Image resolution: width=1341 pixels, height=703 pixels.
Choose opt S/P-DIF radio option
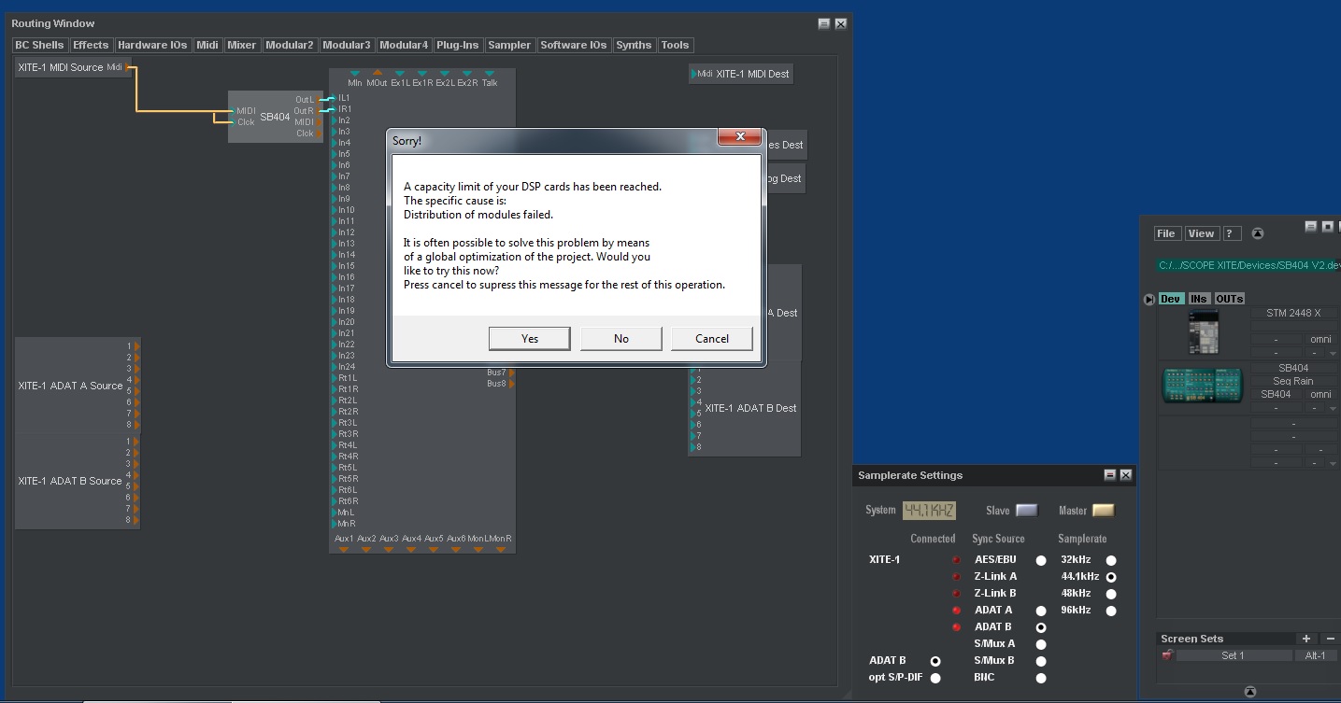pyautogui.click(x=935, y=678)
